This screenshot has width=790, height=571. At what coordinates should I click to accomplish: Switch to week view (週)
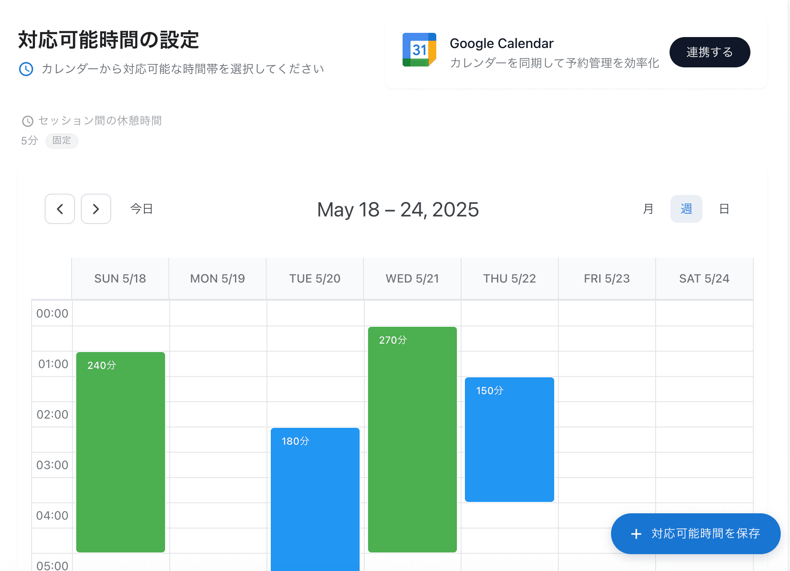686,209
